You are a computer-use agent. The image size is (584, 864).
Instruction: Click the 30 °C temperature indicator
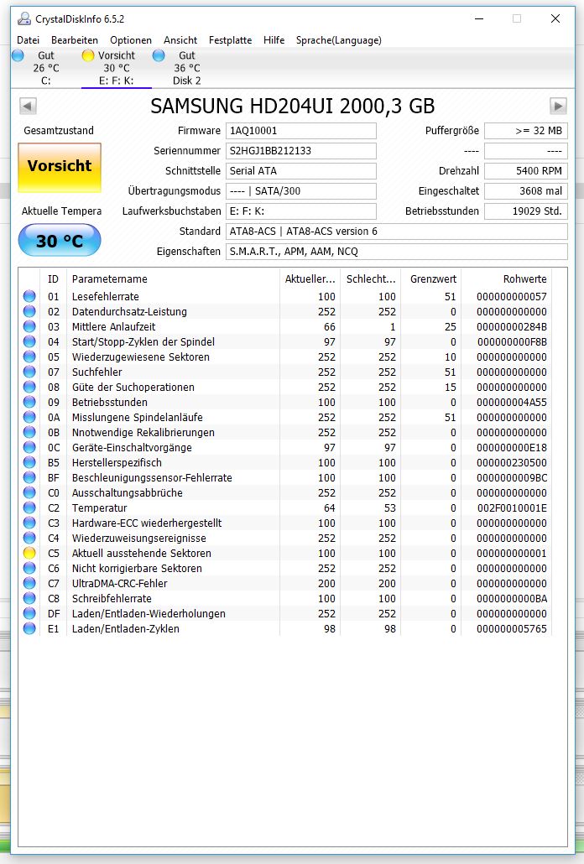pos(60,241)
